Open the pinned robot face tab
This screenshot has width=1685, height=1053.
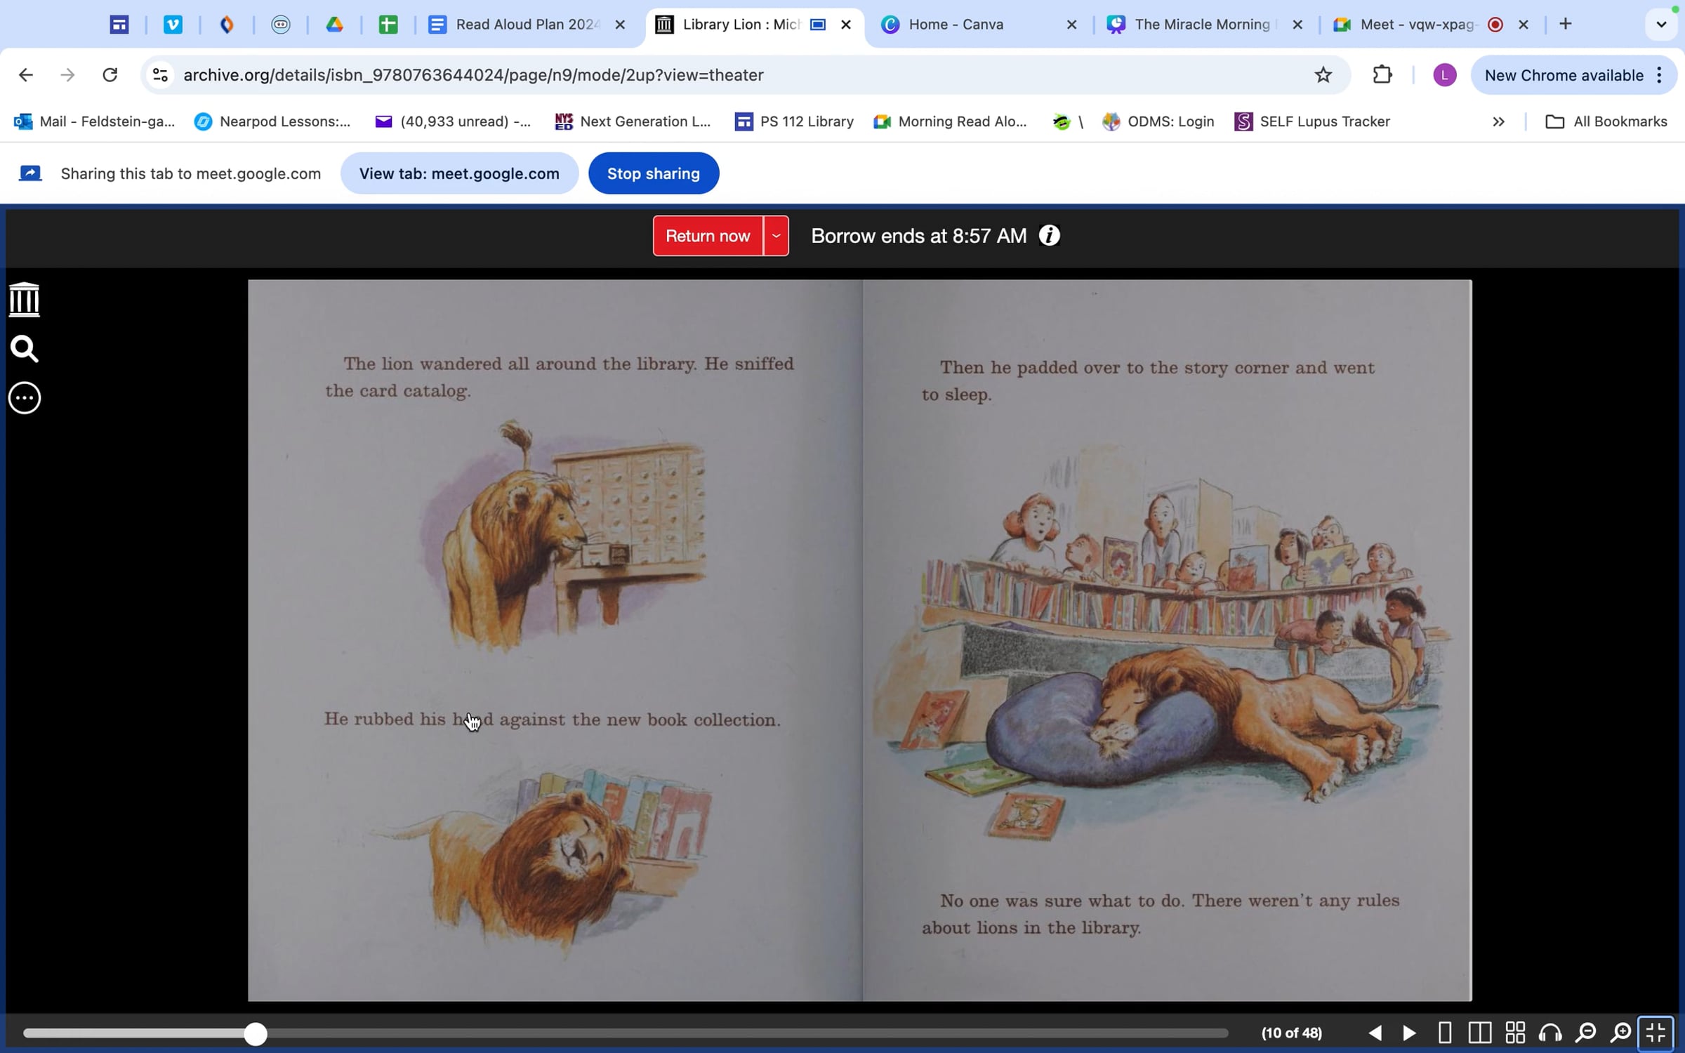point(280,25)
